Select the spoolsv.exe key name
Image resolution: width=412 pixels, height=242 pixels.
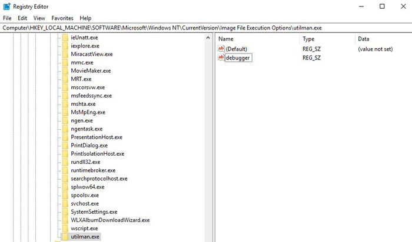85,196
